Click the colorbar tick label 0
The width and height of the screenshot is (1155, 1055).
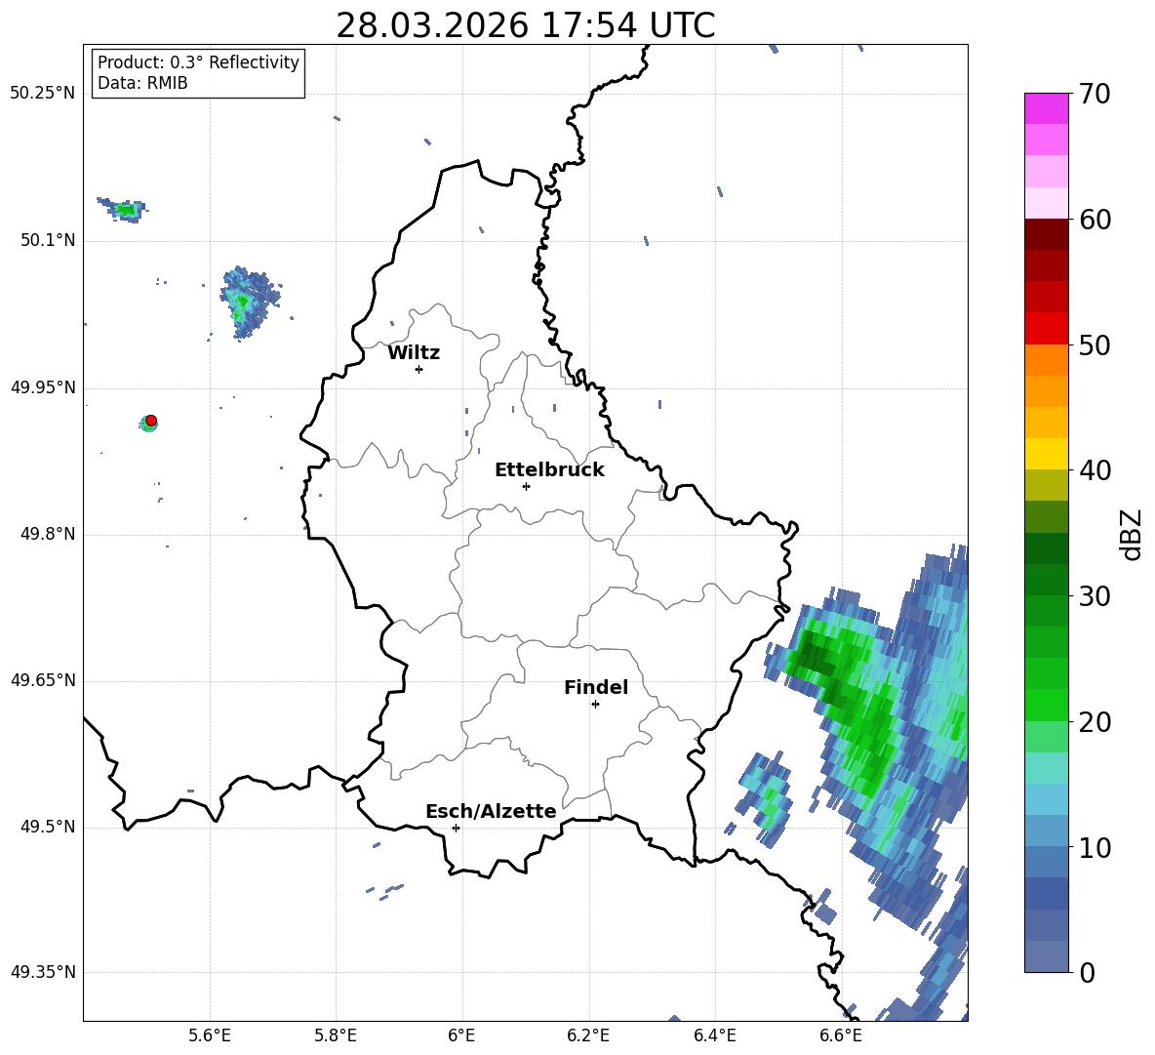pyautogui.click(x=1087, y=973)
